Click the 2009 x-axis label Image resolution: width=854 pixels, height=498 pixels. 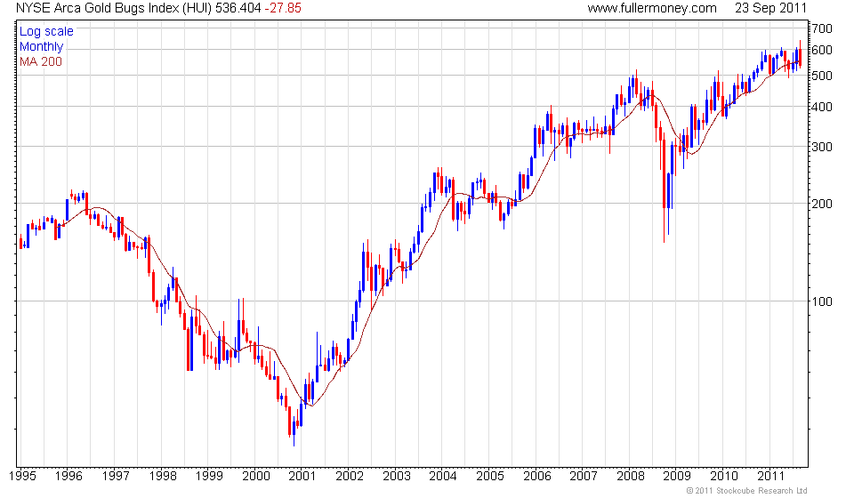click(x=677, y=477)
